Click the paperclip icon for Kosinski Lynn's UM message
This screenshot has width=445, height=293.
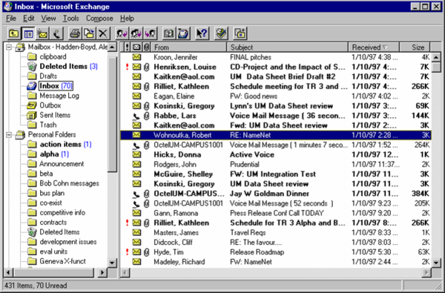[146, 106]
